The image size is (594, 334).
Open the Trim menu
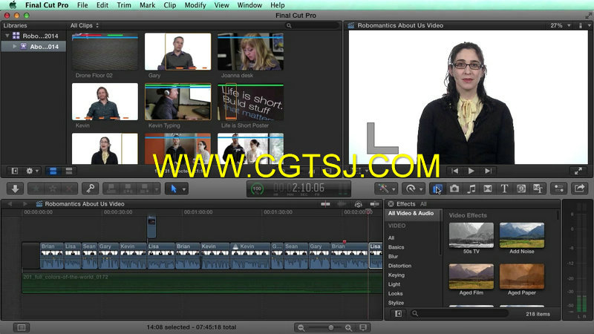click(x=124, y=5)
